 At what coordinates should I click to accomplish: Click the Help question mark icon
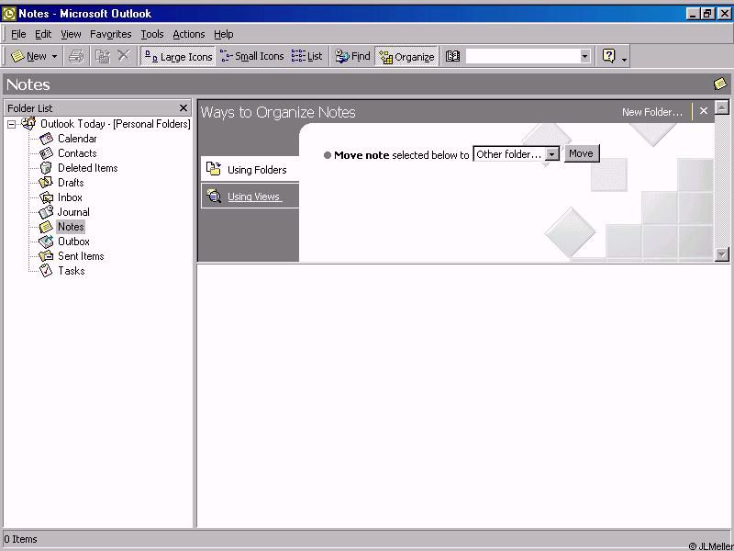pyautogui.click(x=608, y=56)
